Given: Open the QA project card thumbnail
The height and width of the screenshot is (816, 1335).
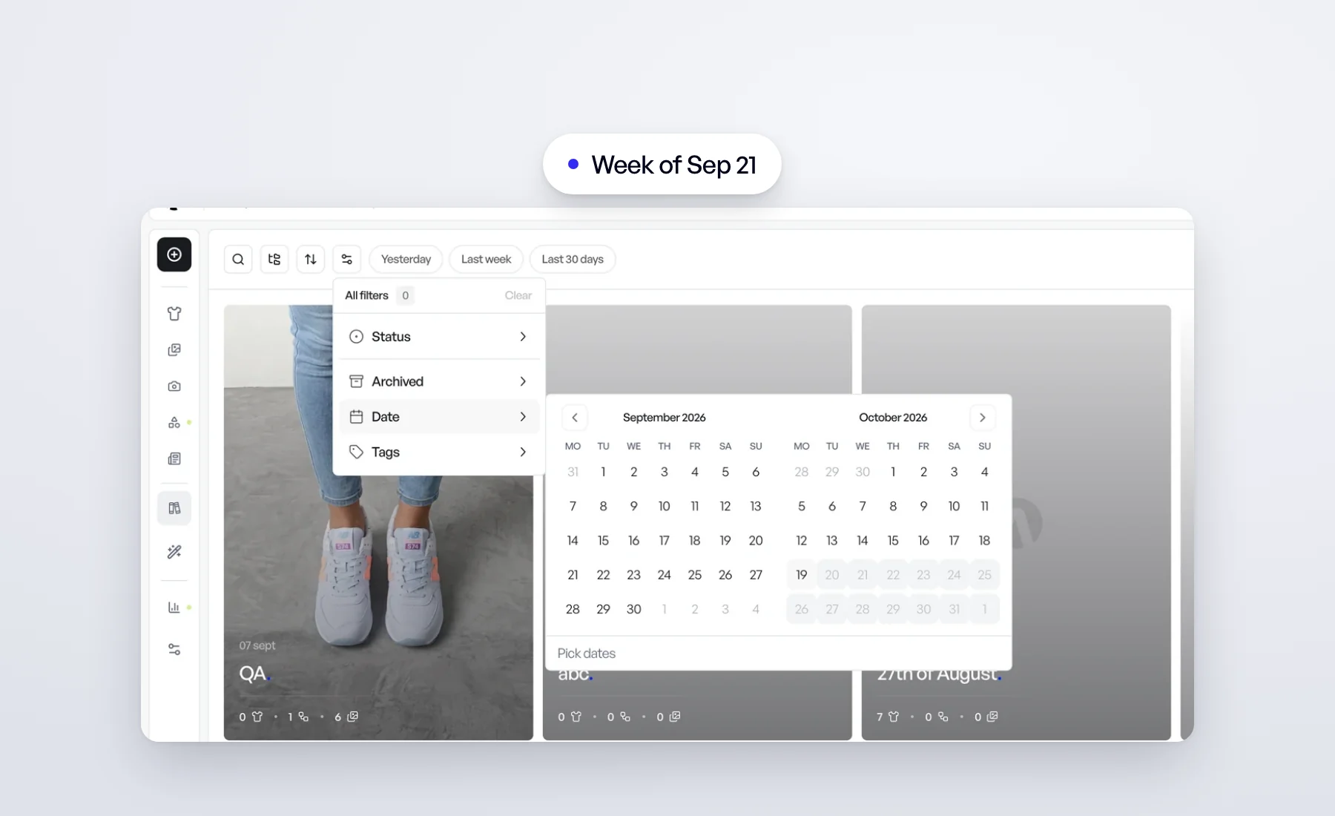Looking at the screenshot, I should pyautogui.click(x=378, y=522).
